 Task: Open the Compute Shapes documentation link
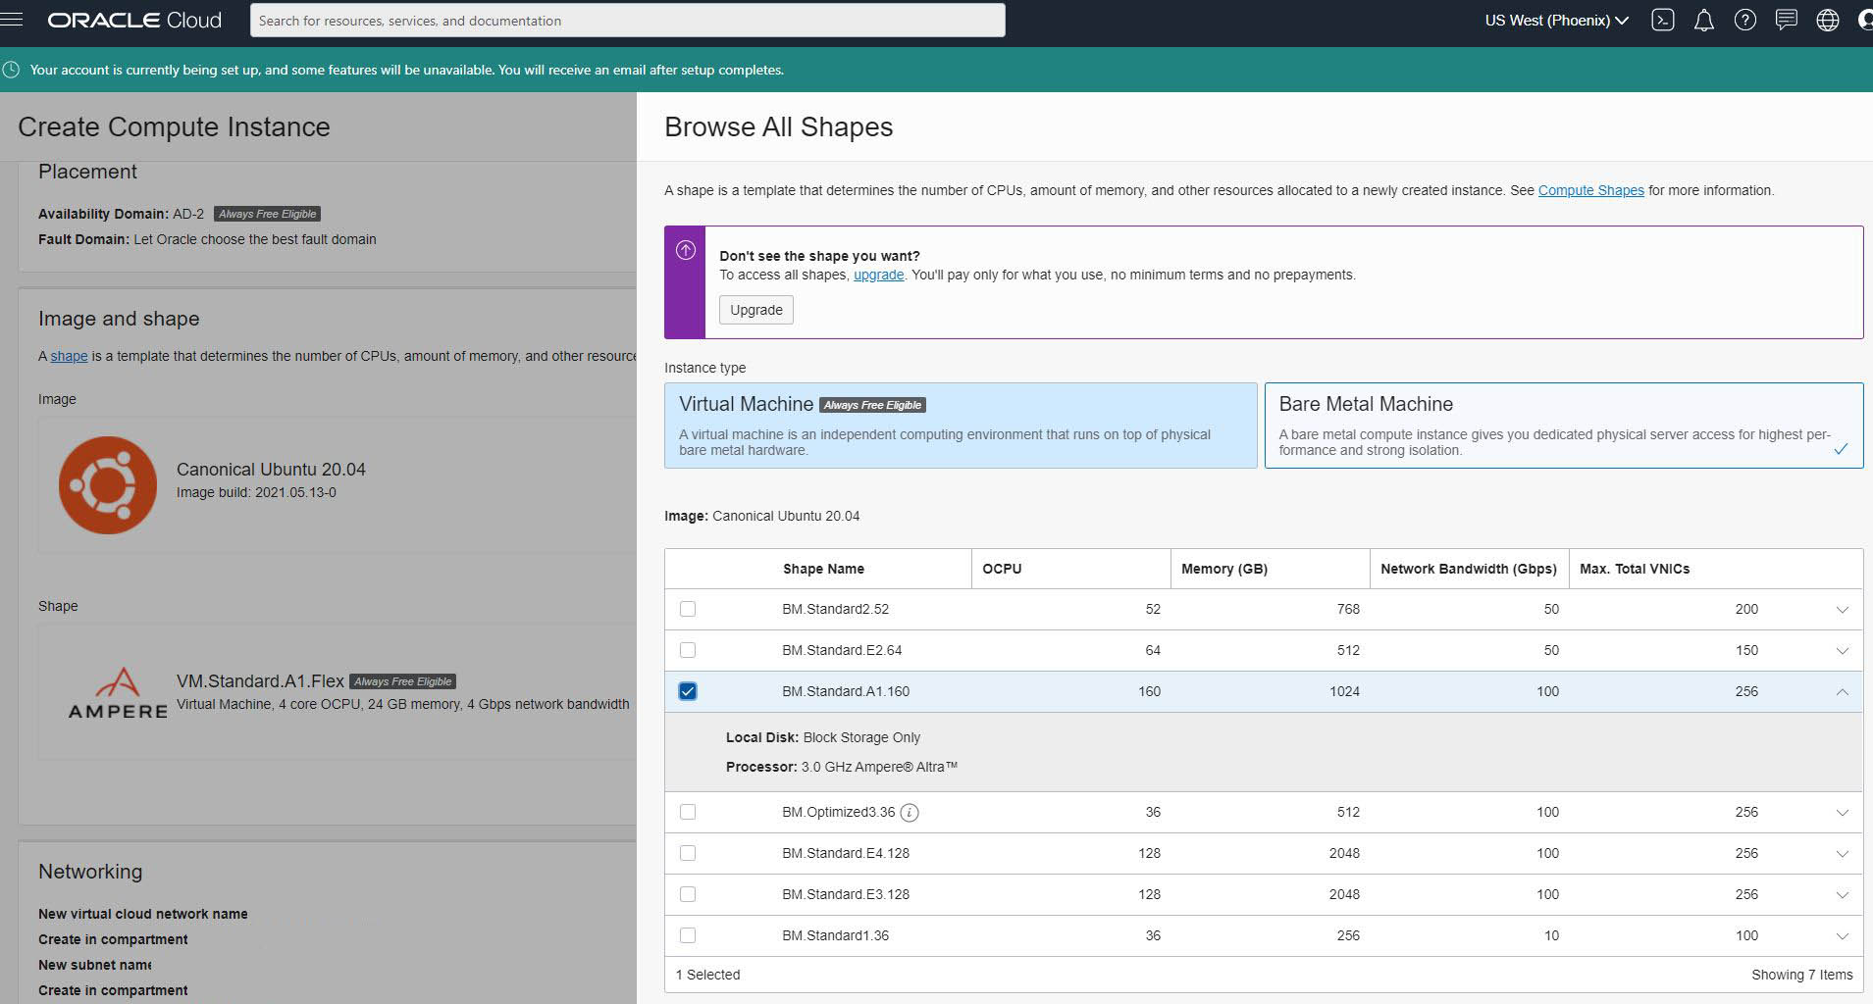click(1590, 190)
